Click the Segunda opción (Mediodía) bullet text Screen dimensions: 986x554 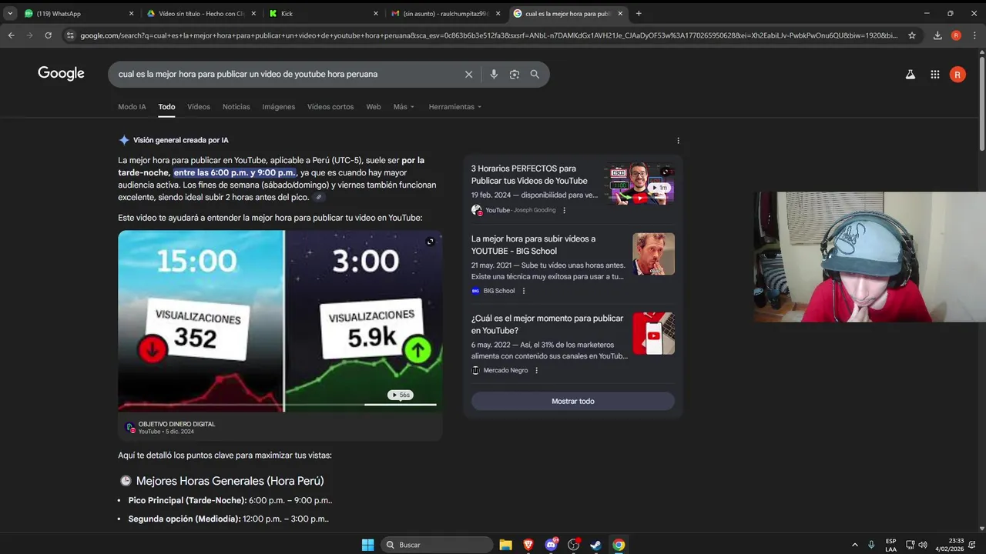click(229, 519)
